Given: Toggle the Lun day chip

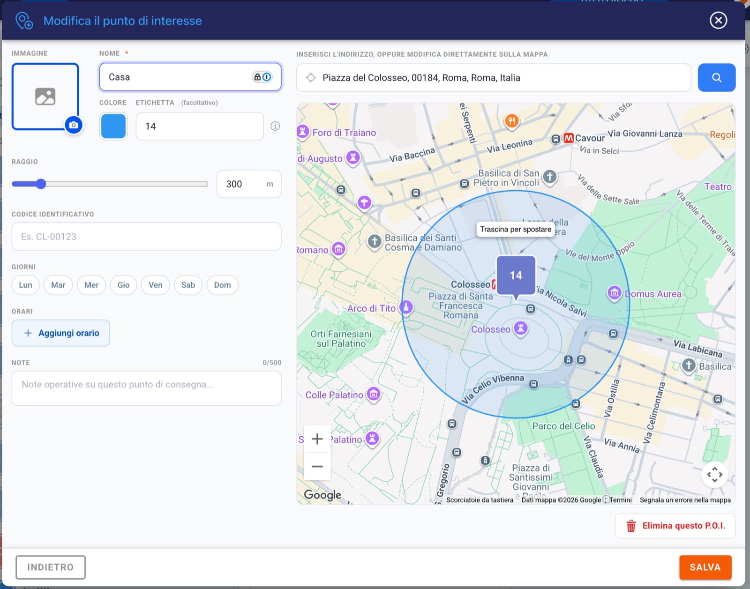Looking at the screenshot, I should 25,285.
